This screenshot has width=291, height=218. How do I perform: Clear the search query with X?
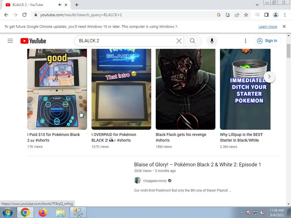(179, 41)
